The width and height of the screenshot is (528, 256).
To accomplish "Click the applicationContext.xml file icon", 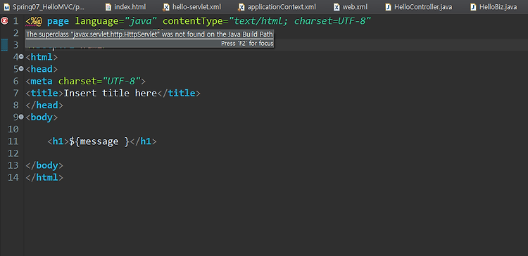I will pyautogui.click(x=241, y=7).
